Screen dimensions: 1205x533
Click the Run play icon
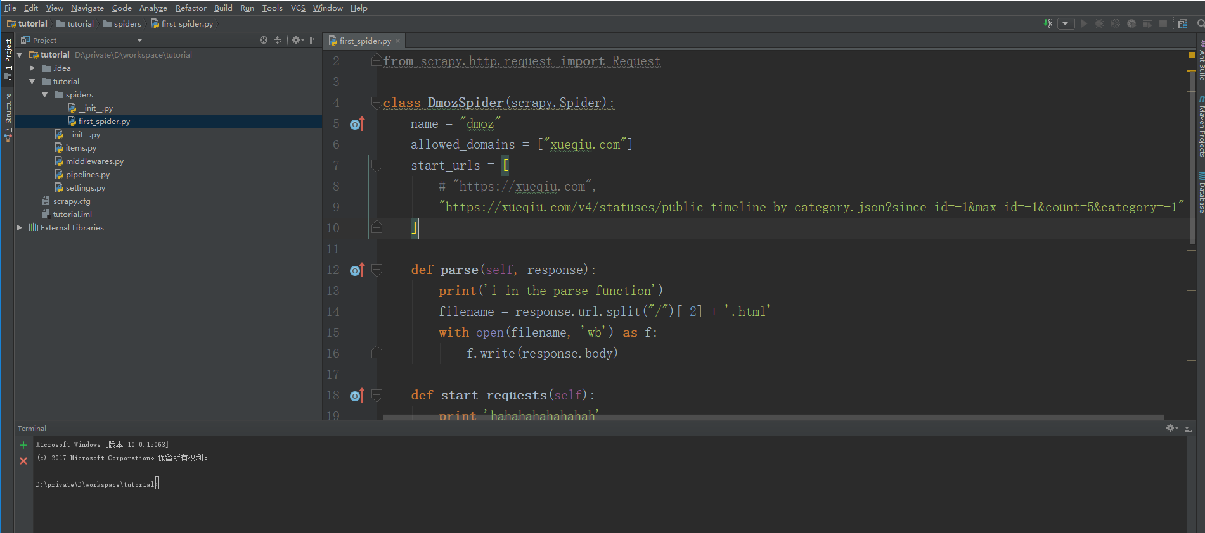pyautogui.click(x=1084, y=23)
